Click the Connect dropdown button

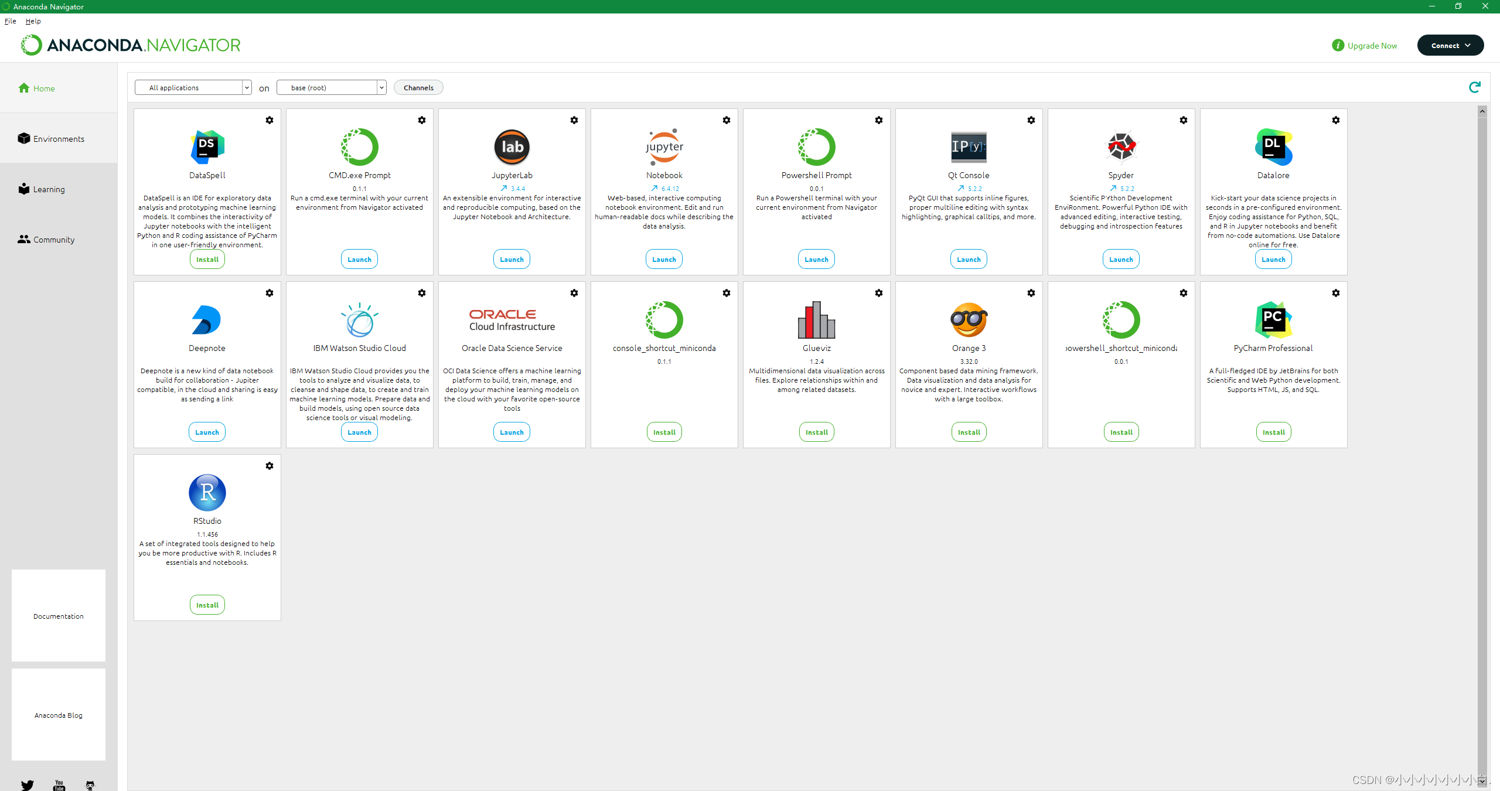pyautogui.click(x=1450, y=45)
